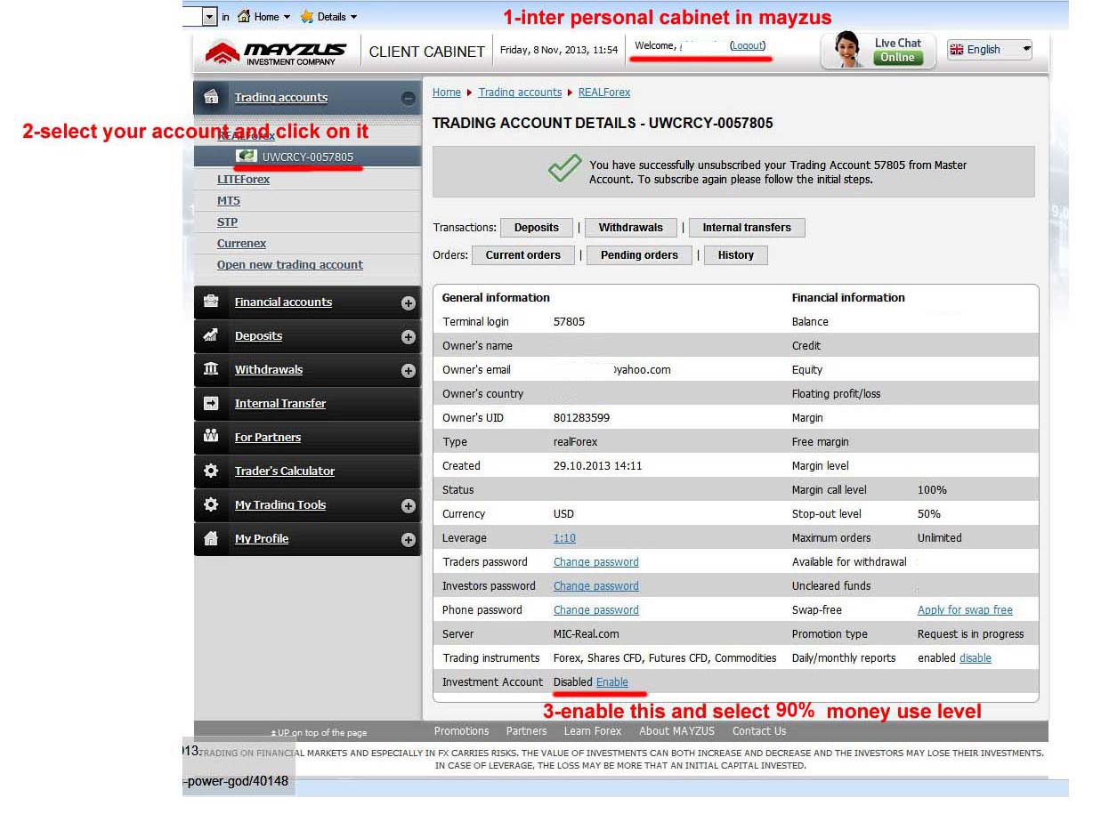Click the Deposits chart icon in sidebar
This screenshot has width=1093, height=822.
click(211, 335)
